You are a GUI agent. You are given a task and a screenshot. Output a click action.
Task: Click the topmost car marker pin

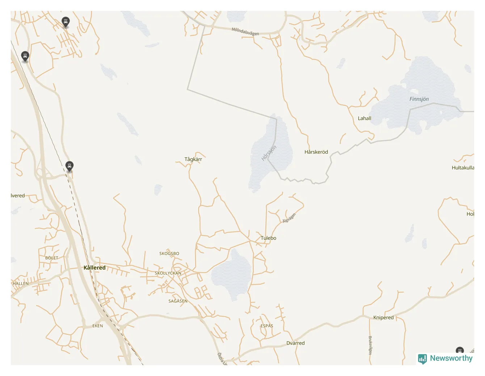pos(66,22)
